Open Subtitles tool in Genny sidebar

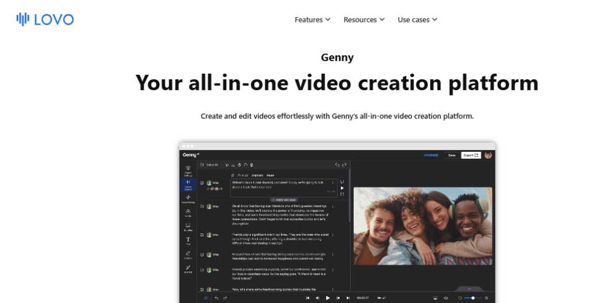tap(188, 227)
